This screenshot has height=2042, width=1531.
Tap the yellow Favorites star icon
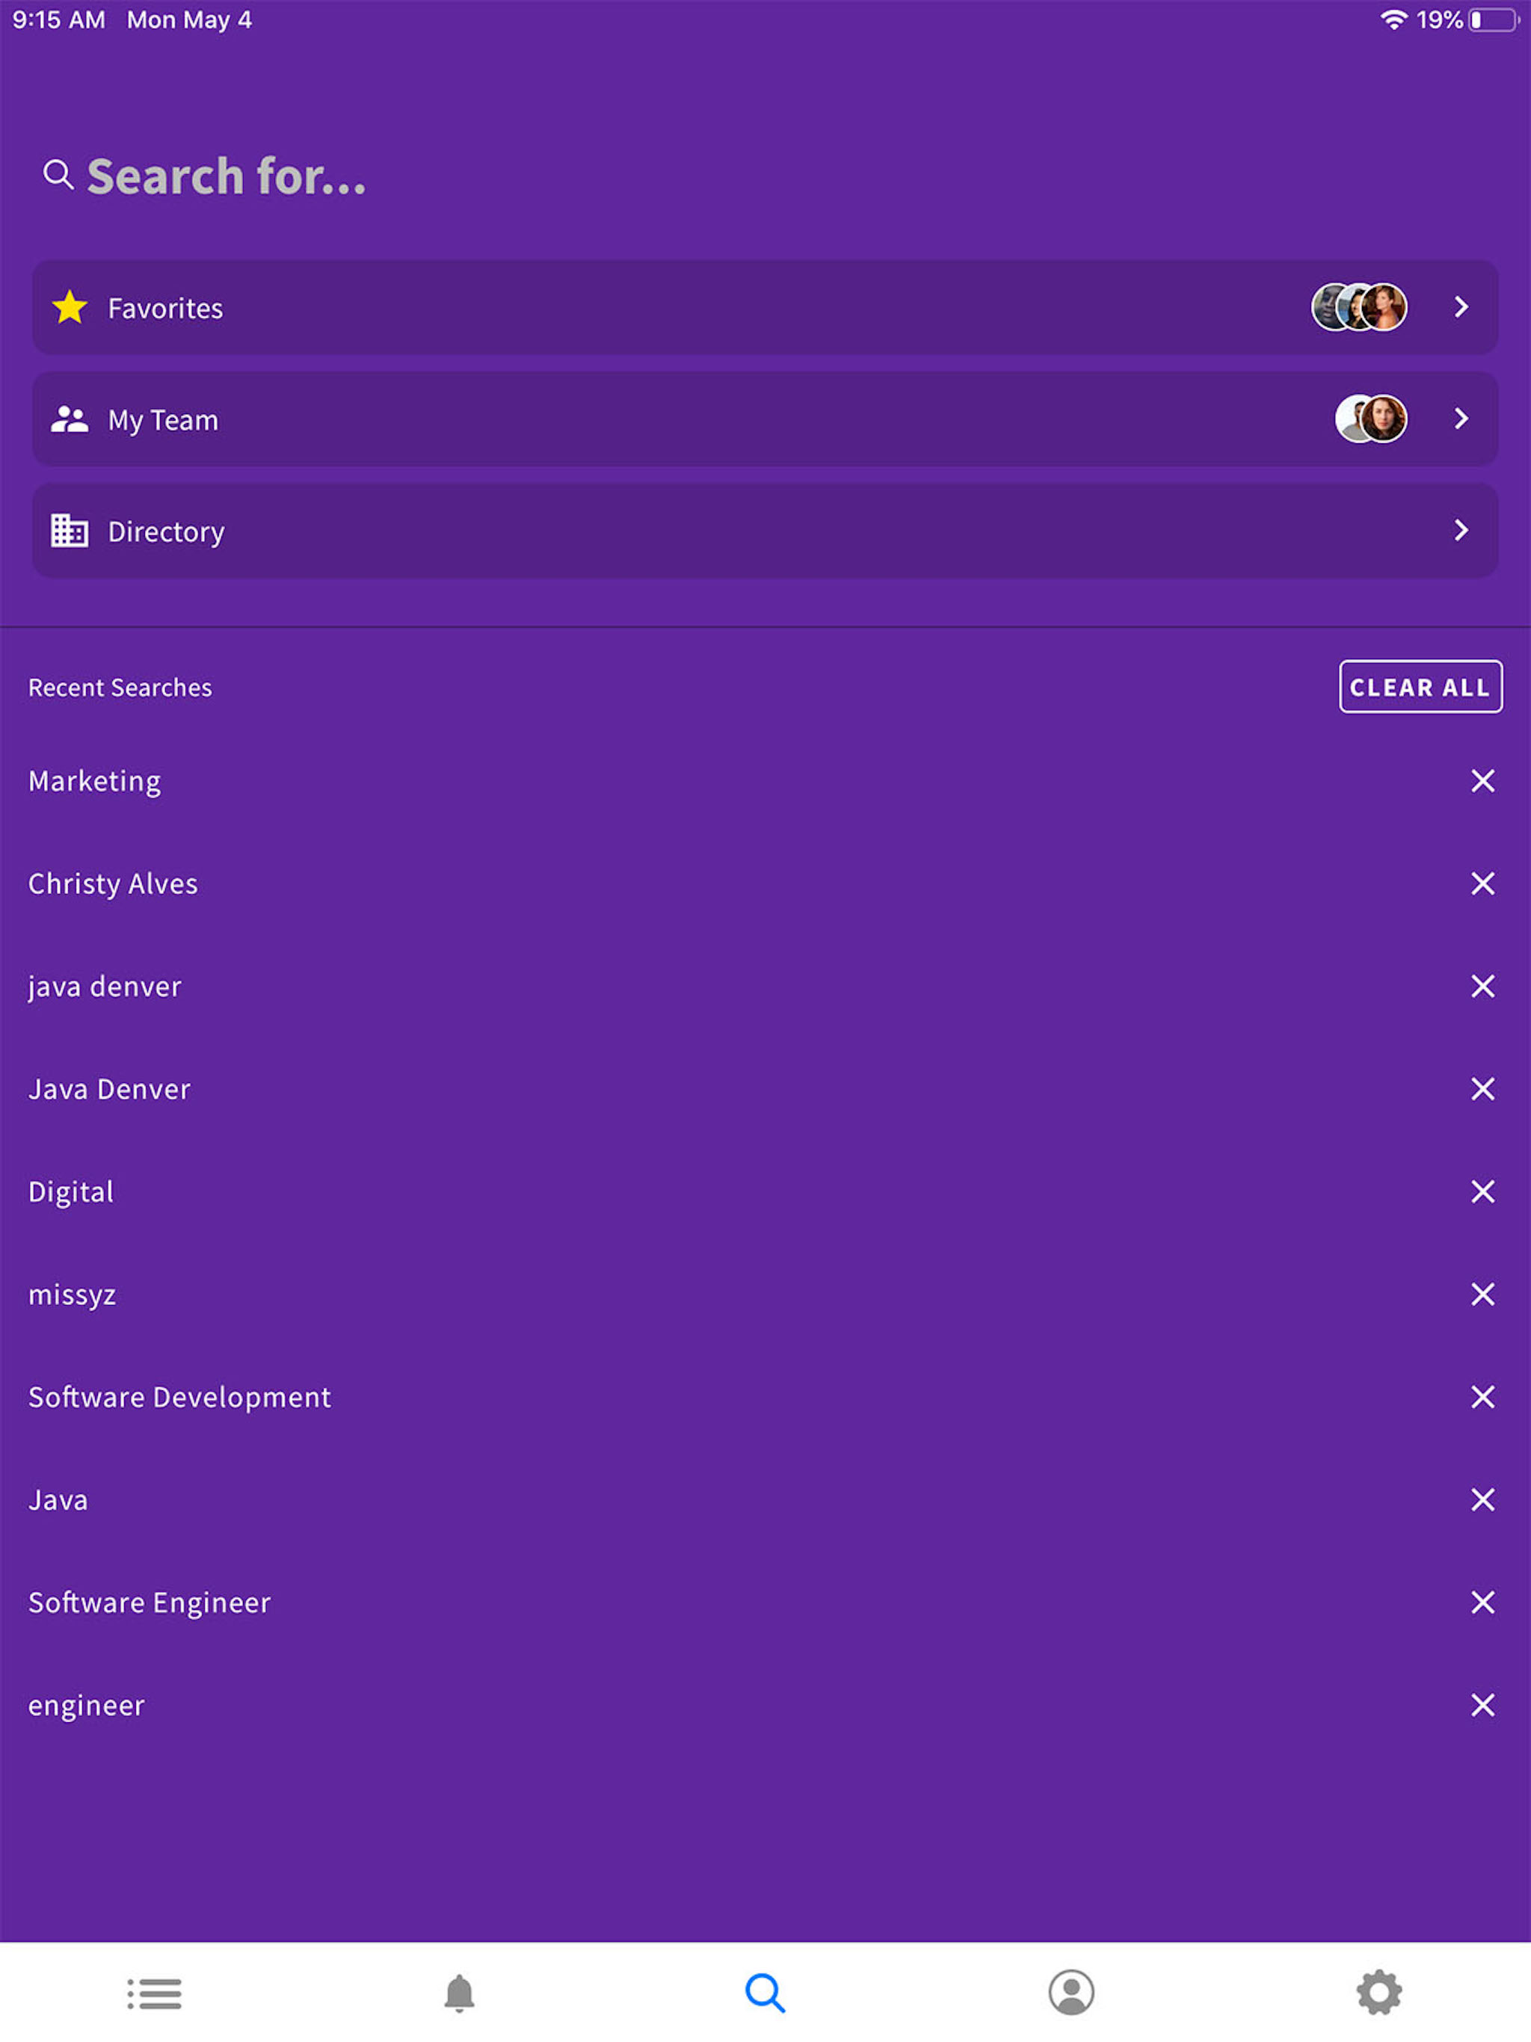(70, 307)
